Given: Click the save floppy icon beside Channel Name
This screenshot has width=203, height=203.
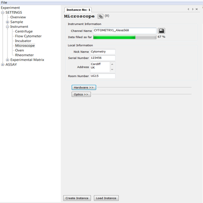Looking at the screenshot, I should pyautogui.click(x=161, y=31).
